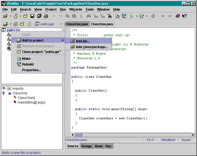Click the Print toolbar icon
This screenshot has width=197, height=156.
[46, 16]
